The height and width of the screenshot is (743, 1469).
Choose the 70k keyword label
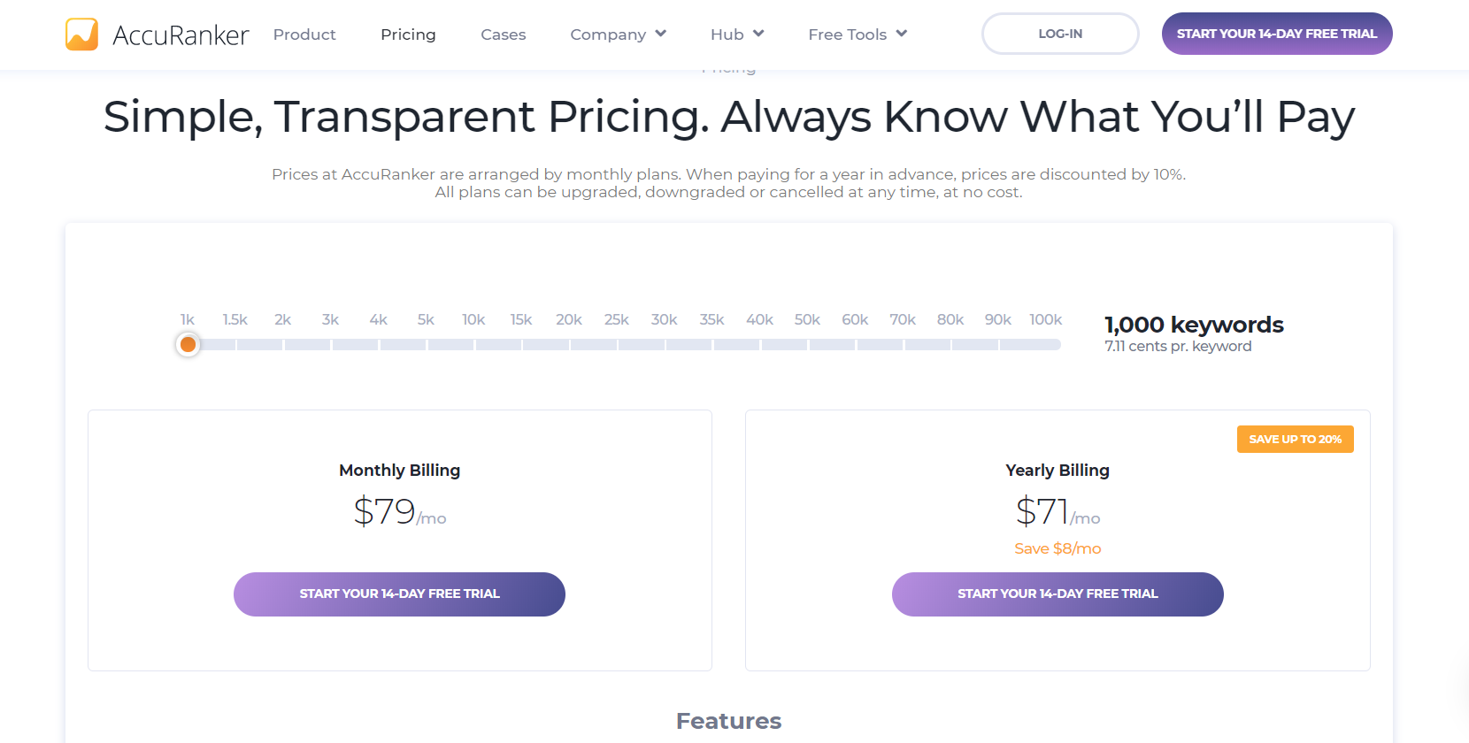pos(903,319)
